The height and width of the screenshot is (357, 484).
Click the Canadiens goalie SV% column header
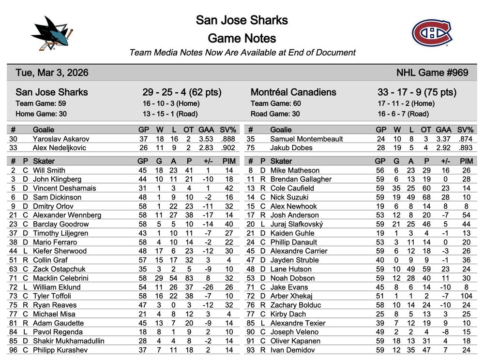pos(465,129)
